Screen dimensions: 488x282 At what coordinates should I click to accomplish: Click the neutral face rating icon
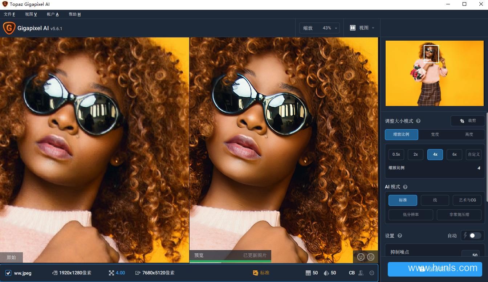pos(371,257)
